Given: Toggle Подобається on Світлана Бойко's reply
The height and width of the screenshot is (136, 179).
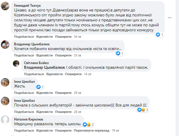Looking at the screenshot, I should [34, 74].
